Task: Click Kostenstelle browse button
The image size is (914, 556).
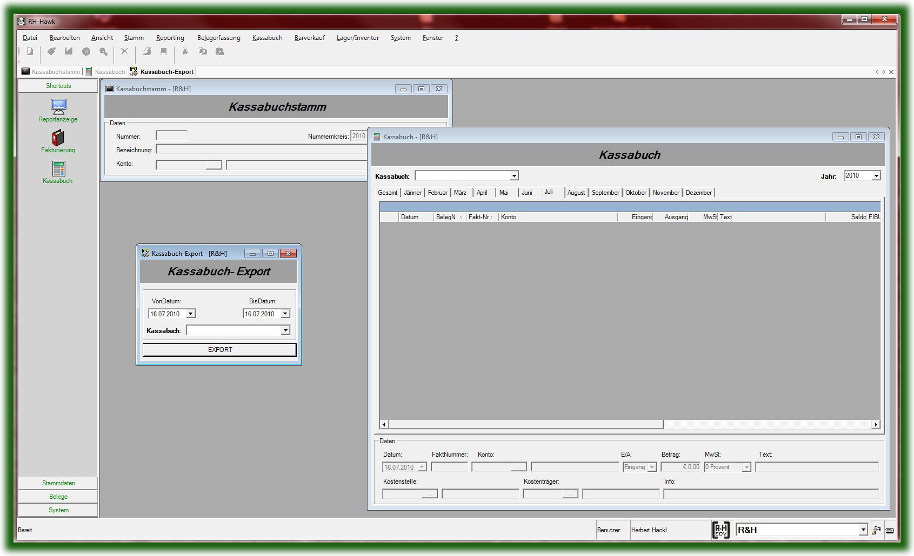Action: [x=429, y=494]
